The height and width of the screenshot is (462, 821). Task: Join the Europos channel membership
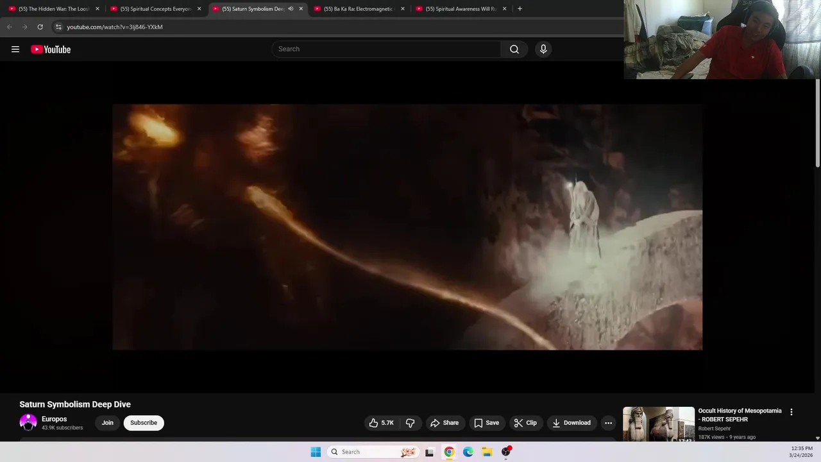click(x=107, y=423)
